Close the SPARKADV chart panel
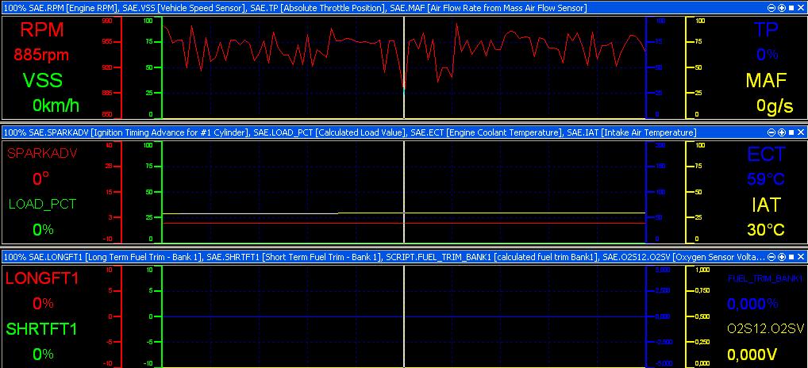Image resolution: width=808 pixels, height=368 pixels. point(801,132)
